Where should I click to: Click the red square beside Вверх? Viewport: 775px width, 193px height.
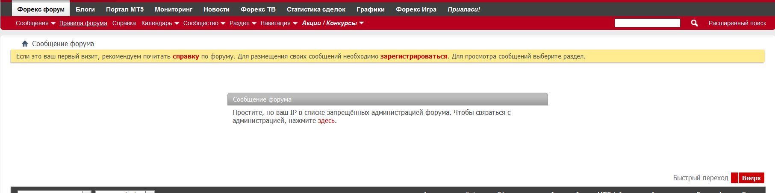point(734,178)
